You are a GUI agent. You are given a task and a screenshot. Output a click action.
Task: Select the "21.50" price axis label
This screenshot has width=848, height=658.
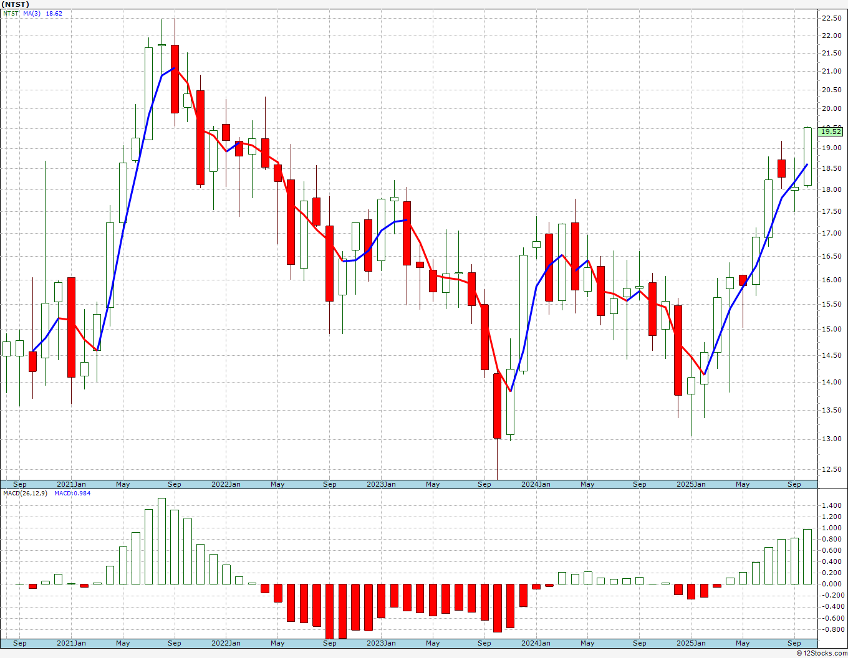[831, 53]
